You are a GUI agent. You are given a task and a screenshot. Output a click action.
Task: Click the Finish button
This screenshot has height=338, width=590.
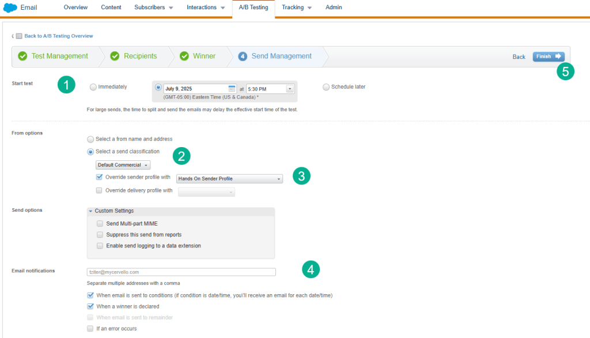pyautogui.click(x=548, y=57)
